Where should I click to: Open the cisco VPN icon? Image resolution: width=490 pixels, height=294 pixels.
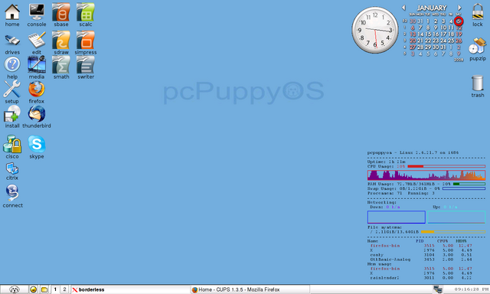[x=12, y=144]
